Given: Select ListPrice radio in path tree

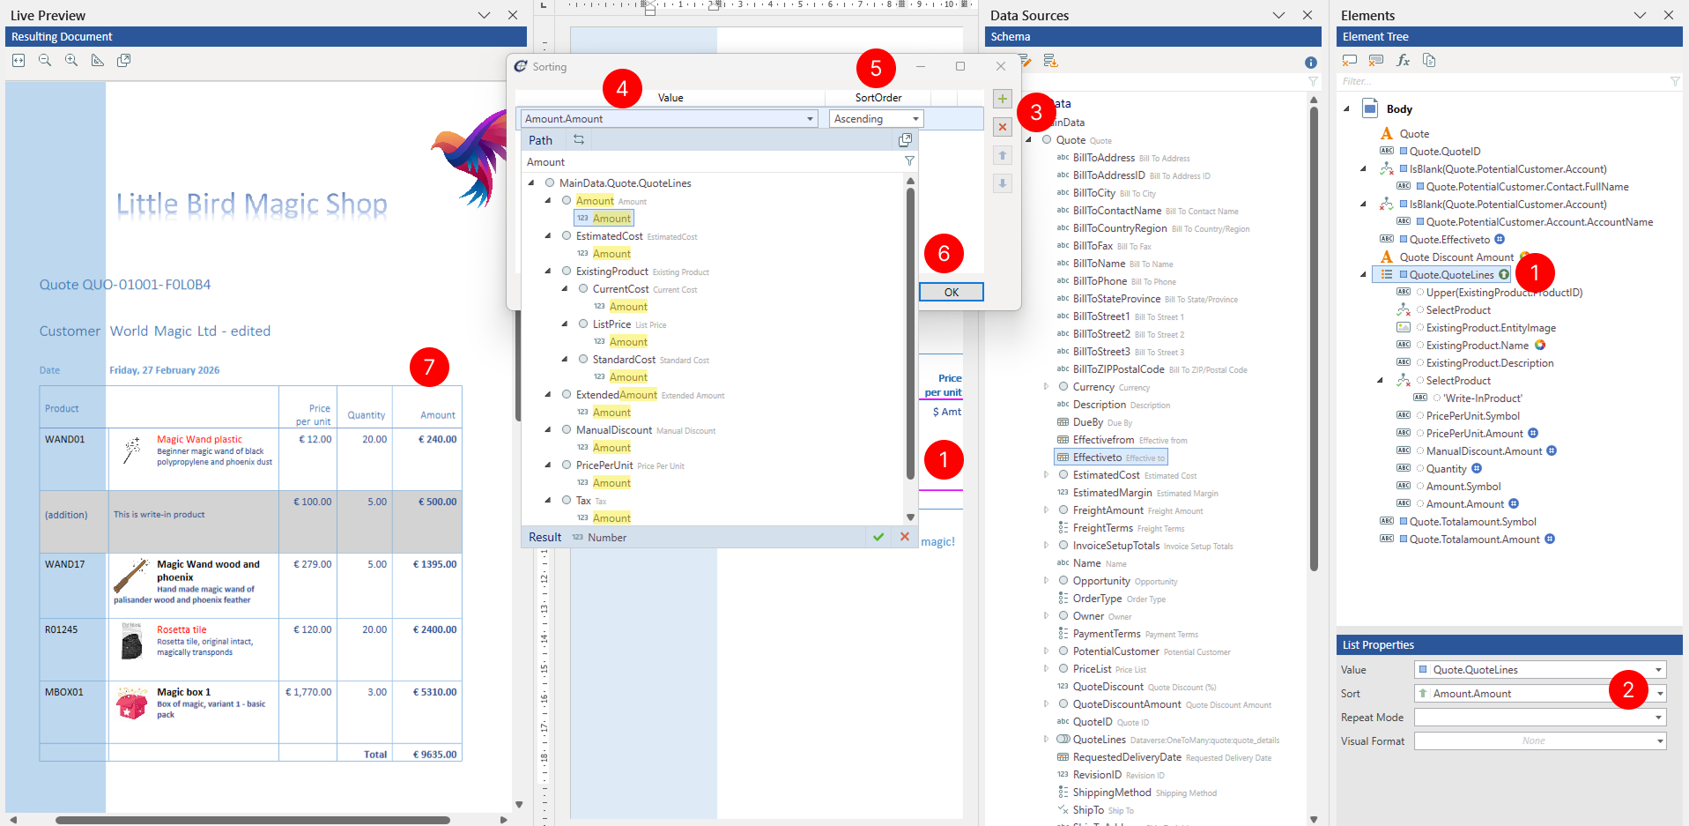Looking at the screenshot, I should point(583,324).
